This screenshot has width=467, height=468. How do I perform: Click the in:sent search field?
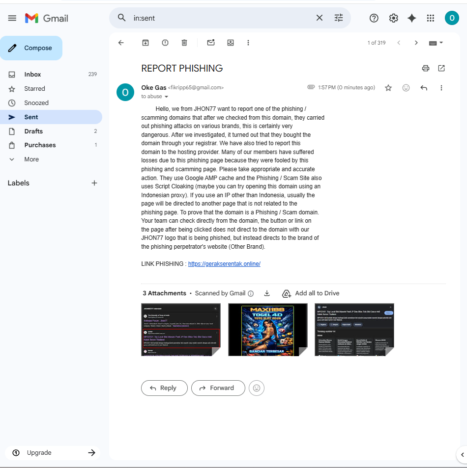click(221, 18)
